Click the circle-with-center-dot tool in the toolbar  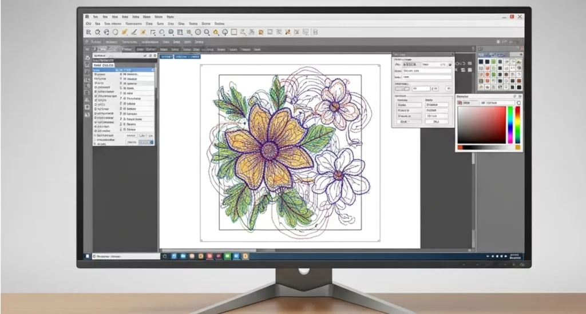[198, 32]
